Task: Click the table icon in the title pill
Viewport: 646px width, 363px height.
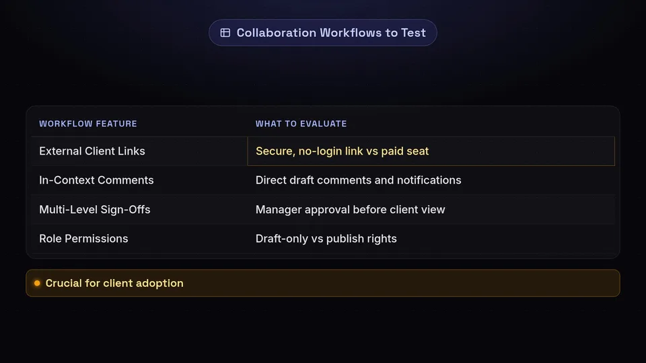Action: (225, 33)
